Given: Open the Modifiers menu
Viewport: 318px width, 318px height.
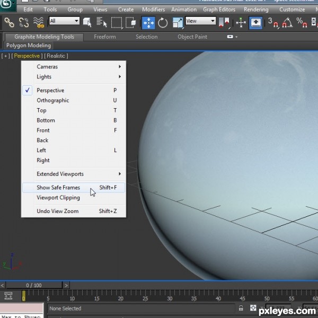Looking at the screenshot, I should coord(153,10).
